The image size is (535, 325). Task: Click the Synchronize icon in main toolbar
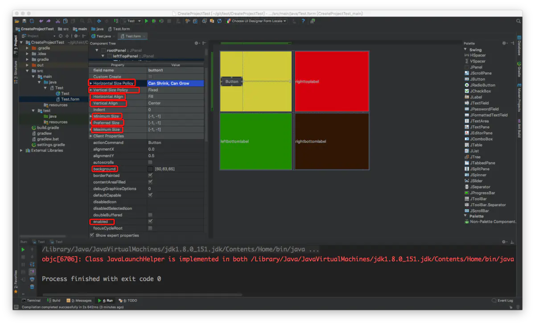pyautogui.click(x=31, y=21)
